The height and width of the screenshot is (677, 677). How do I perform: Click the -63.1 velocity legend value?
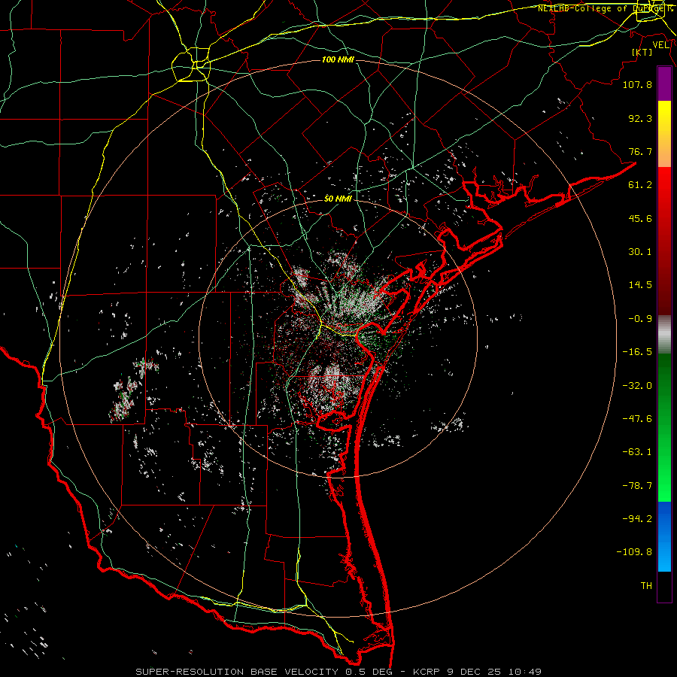[x=637, y=452]
